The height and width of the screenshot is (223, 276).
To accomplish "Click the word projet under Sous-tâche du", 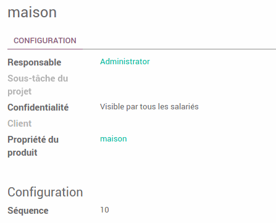I will pos(20,91).
